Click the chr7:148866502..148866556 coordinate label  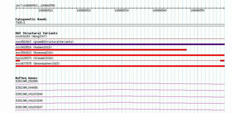coord(35,6)
